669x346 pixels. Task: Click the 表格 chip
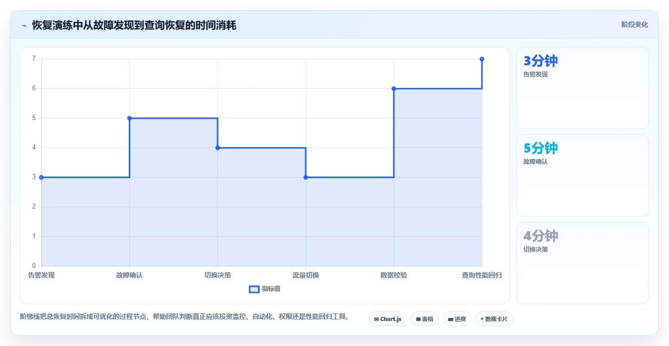click(424, 319)
